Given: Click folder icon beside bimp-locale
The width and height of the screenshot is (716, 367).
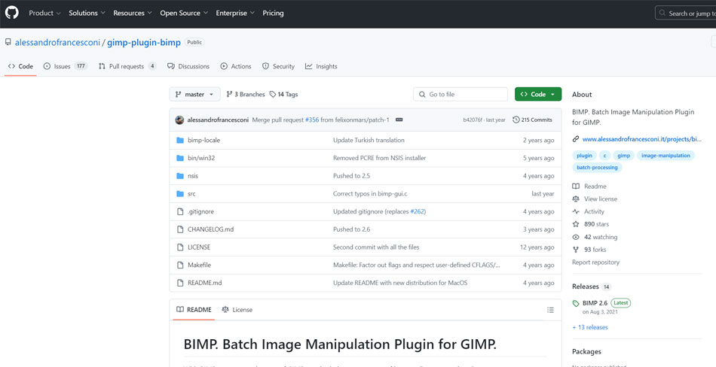Looking at the screenshot, I should (180, 141).
